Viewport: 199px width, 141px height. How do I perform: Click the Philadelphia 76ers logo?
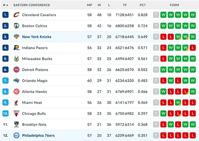(17, 135)
